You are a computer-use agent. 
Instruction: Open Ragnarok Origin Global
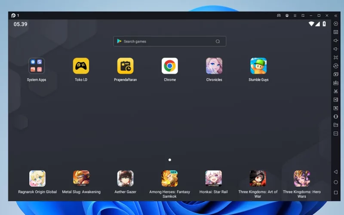coord(37,178)
